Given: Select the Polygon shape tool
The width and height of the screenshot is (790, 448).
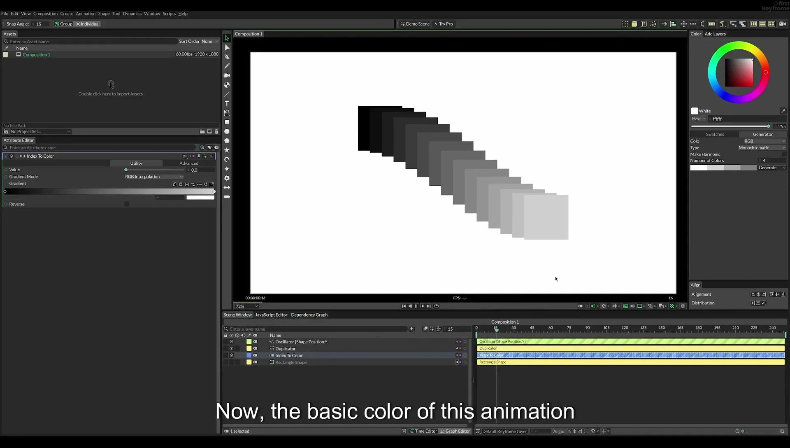Looking at the screenshot, I should pyautogui.click(x=227, y=141).
